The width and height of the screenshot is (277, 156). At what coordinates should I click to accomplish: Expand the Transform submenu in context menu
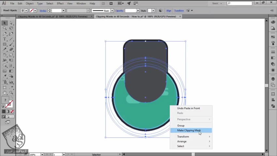pos(191,137)
